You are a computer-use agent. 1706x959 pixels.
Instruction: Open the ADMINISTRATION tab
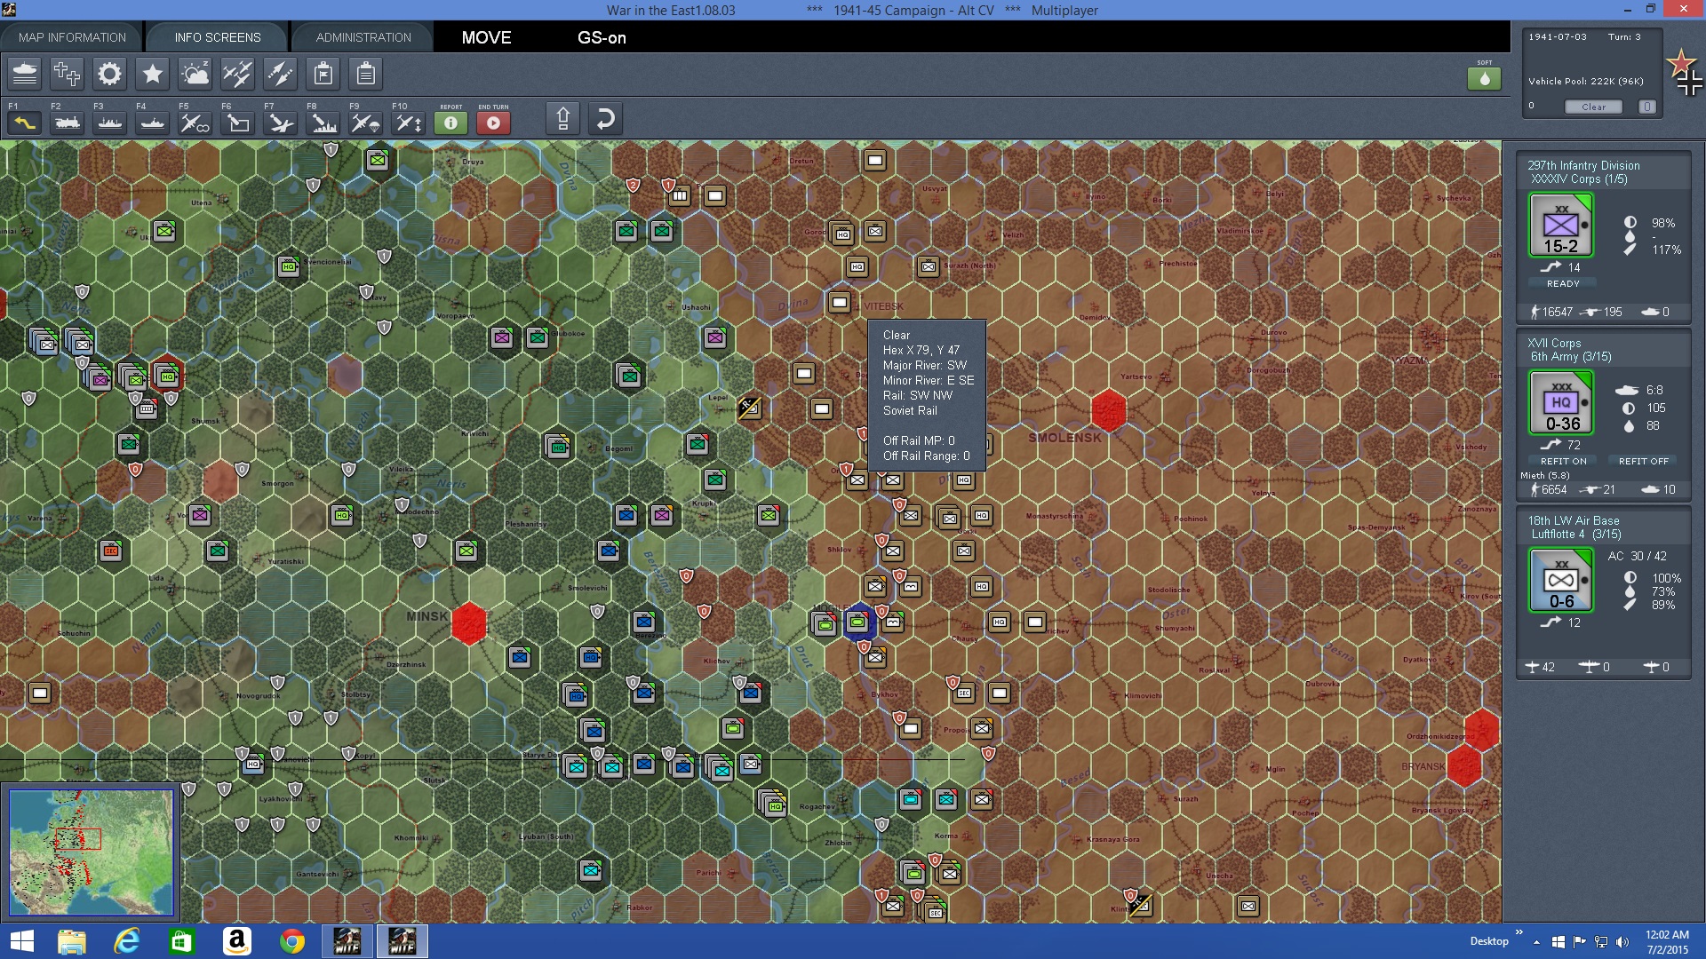click(x=363, y=37)
